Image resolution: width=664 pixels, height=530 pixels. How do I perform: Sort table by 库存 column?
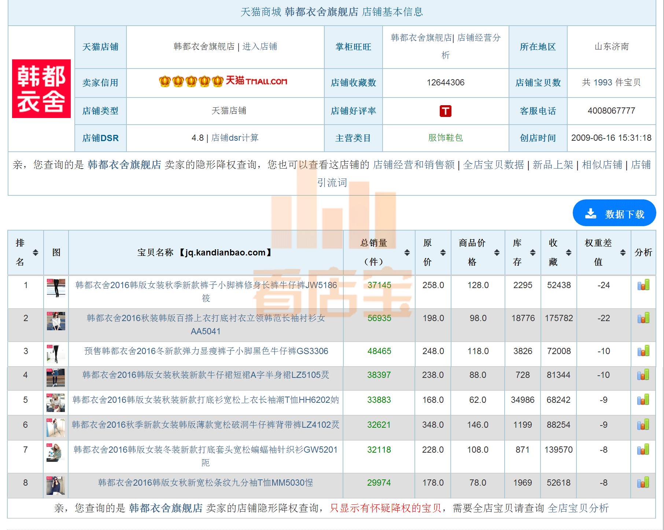click(533, 253)
